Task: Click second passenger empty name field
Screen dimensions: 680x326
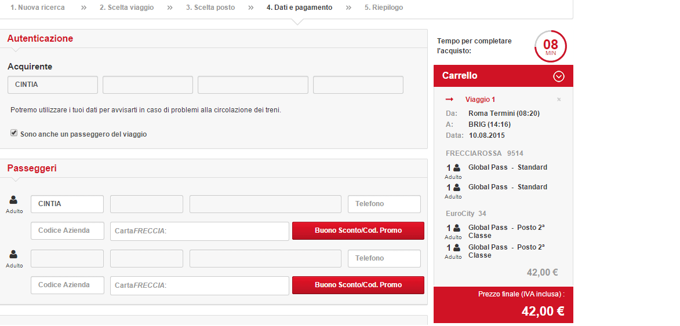Action: 67,258
